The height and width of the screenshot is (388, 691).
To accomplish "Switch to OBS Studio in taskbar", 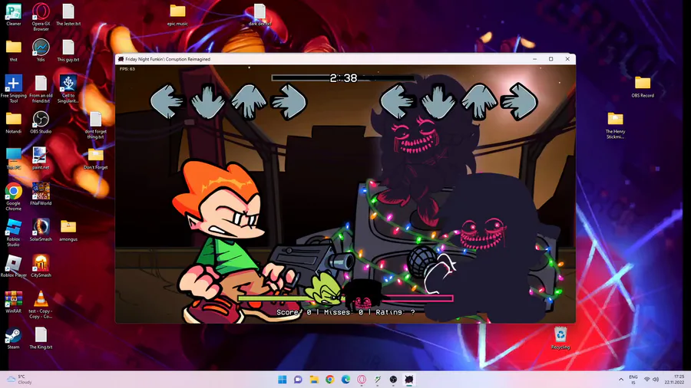I will [x=393, y=380].
